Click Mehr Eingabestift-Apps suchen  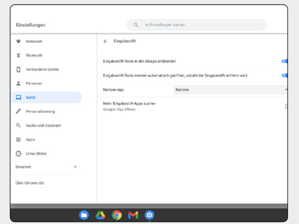pos(129,103)
